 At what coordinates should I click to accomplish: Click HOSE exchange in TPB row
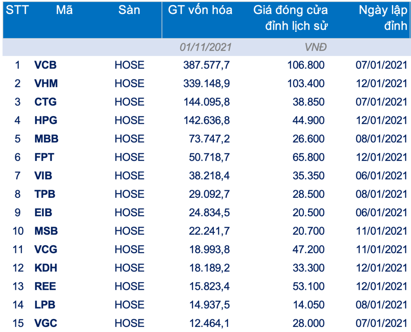click(x=129, y=194)
